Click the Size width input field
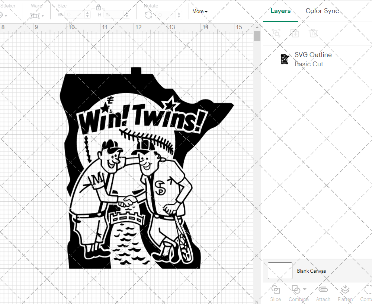372x304 pixels. (74, 15)
